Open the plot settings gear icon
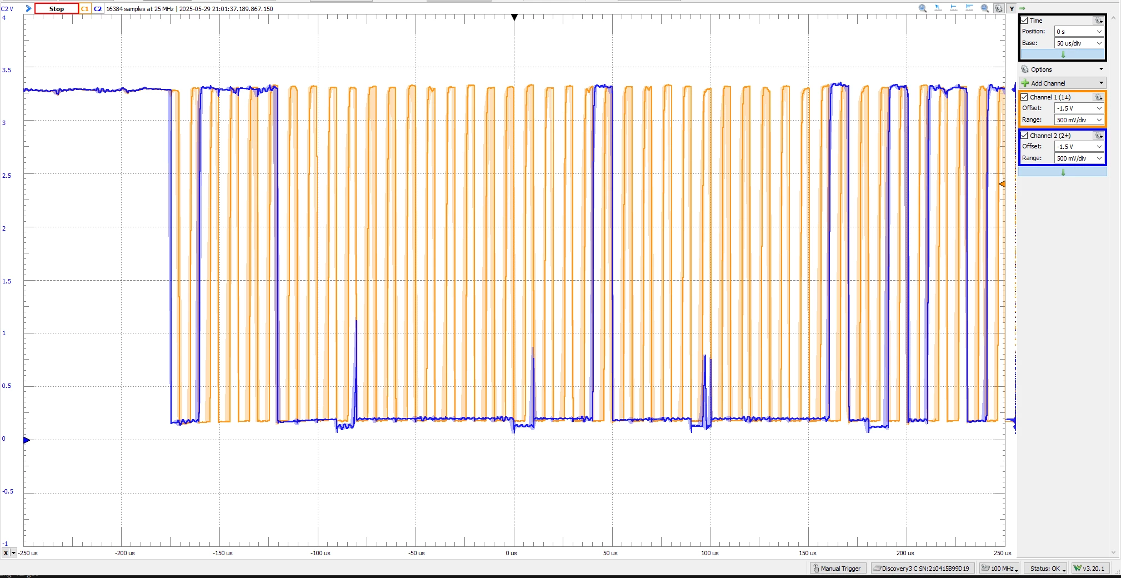Screen dimensions: 1121x578 (x=999, y=8)
